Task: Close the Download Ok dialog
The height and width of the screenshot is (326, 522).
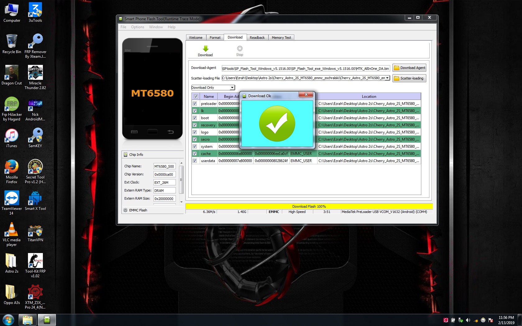Action: tap(306, 94)
